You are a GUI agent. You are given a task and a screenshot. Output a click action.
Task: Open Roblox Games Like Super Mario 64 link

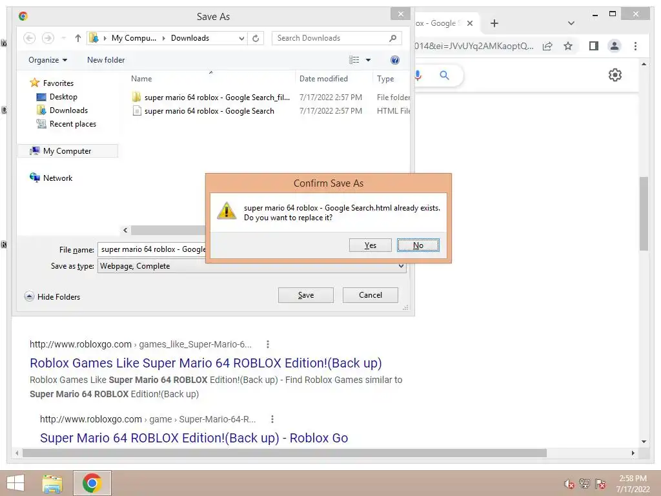click(206, 363)
